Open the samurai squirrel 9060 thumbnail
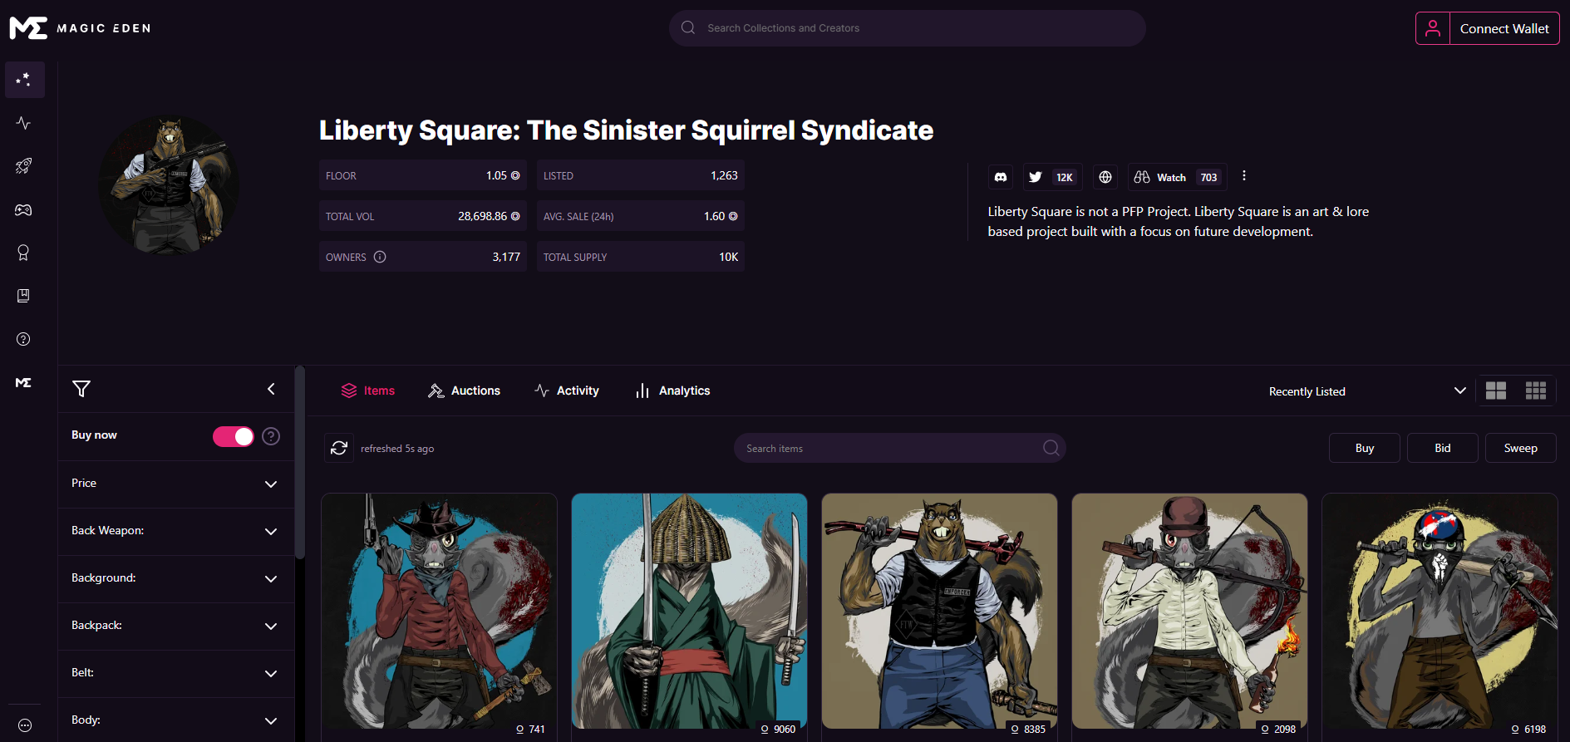 pos(689,611)
